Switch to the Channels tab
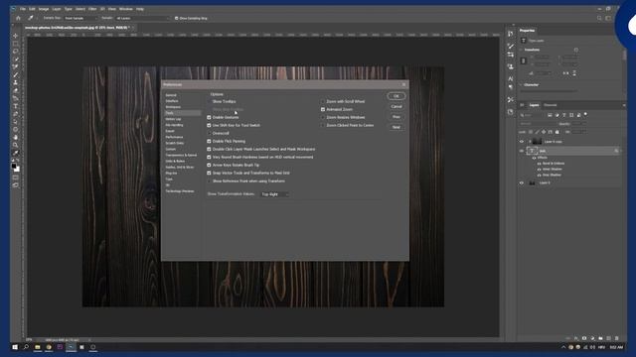 click(x=551, y=105)
